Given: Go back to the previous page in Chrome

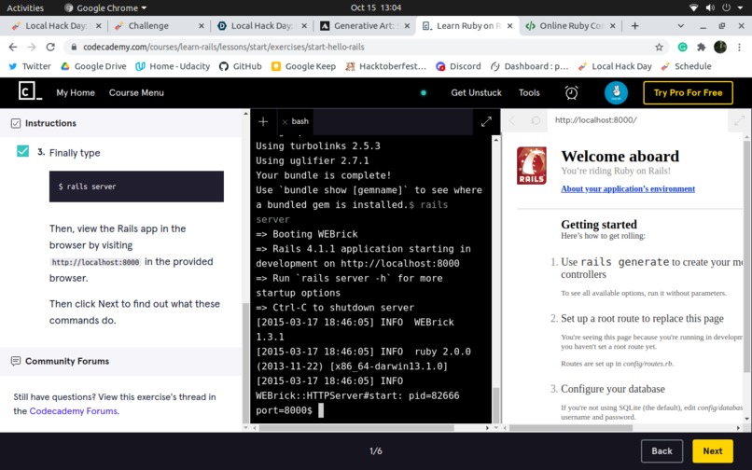Looking at the screenshot, I should (x=13, y=47).
